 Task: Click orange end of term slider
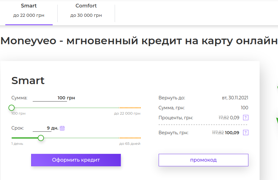click(130, 138)
